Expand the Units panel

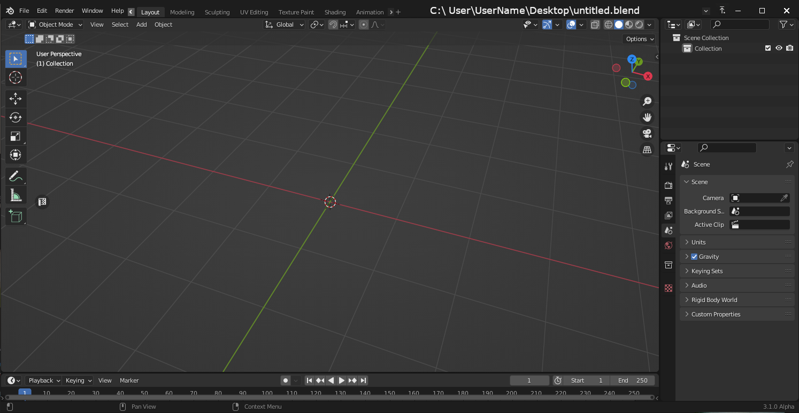pyautogui.click(x=737, y=242)
